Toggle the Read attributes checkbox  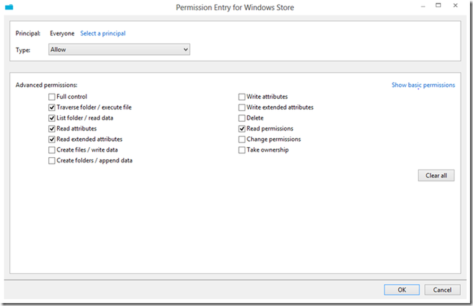click(x=52, y=128)
